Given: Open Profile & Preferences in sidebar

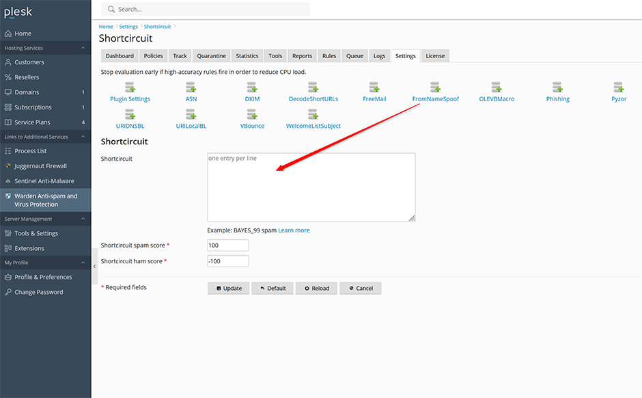Looking at the screenshot, I should (46, 277).
